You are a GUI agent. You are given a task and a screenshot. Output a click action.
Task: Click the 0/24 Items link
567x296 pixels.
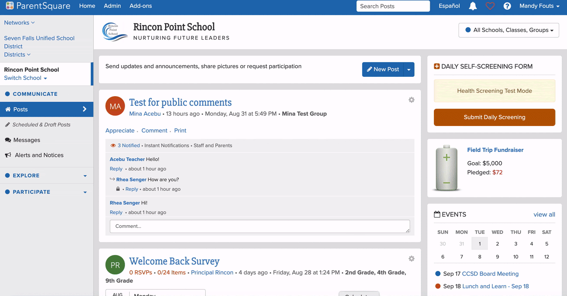[172, 273]
